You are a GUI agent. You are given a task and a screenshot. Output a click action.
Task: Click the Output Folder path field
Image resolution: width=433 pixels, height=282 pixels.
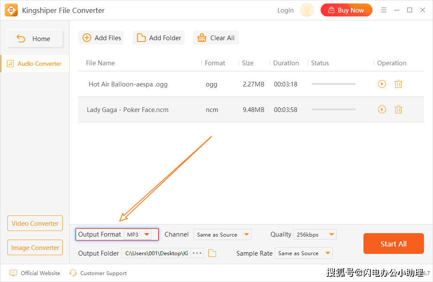pos(156,253)
